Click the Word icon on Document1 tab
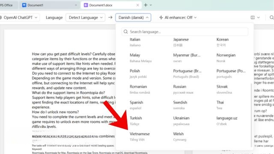 click(x=24, y=5)
